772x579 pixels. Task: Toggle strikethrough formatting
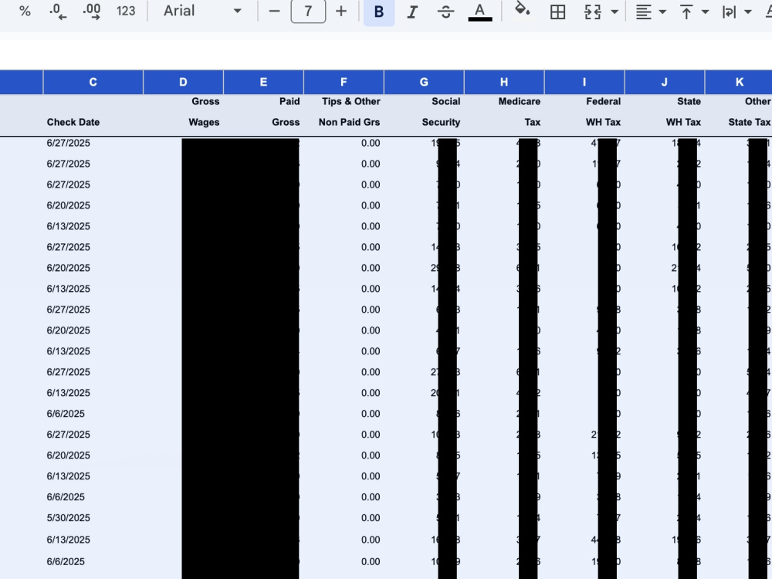point(445,12)
